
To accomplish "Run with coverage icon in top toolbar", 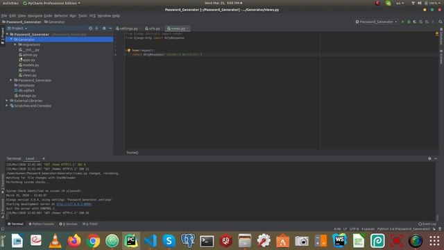I will [415, 22].
